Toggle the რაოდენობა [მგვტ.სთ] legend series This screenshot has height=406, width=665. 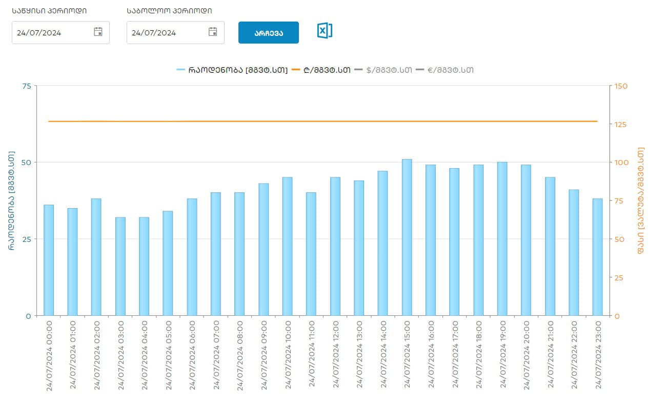(x=232, y=70)
